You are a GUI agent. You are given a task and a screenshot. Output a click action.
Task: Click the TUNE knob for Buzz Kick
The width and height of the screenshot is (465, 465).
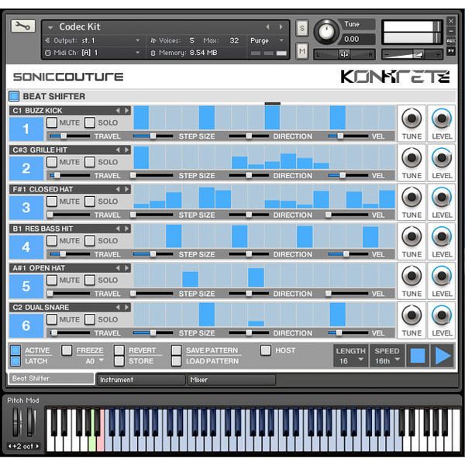[412, 119]
